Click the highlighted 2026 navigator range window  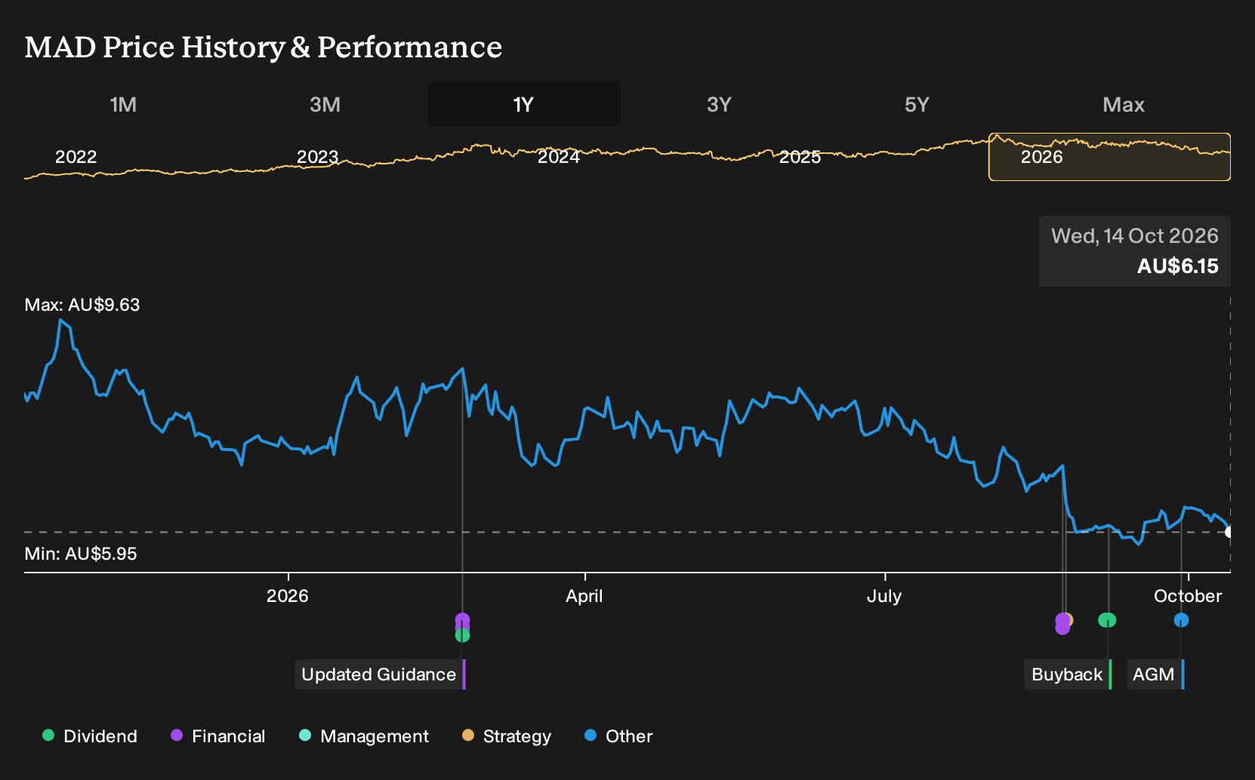[x=1109, y=157]
